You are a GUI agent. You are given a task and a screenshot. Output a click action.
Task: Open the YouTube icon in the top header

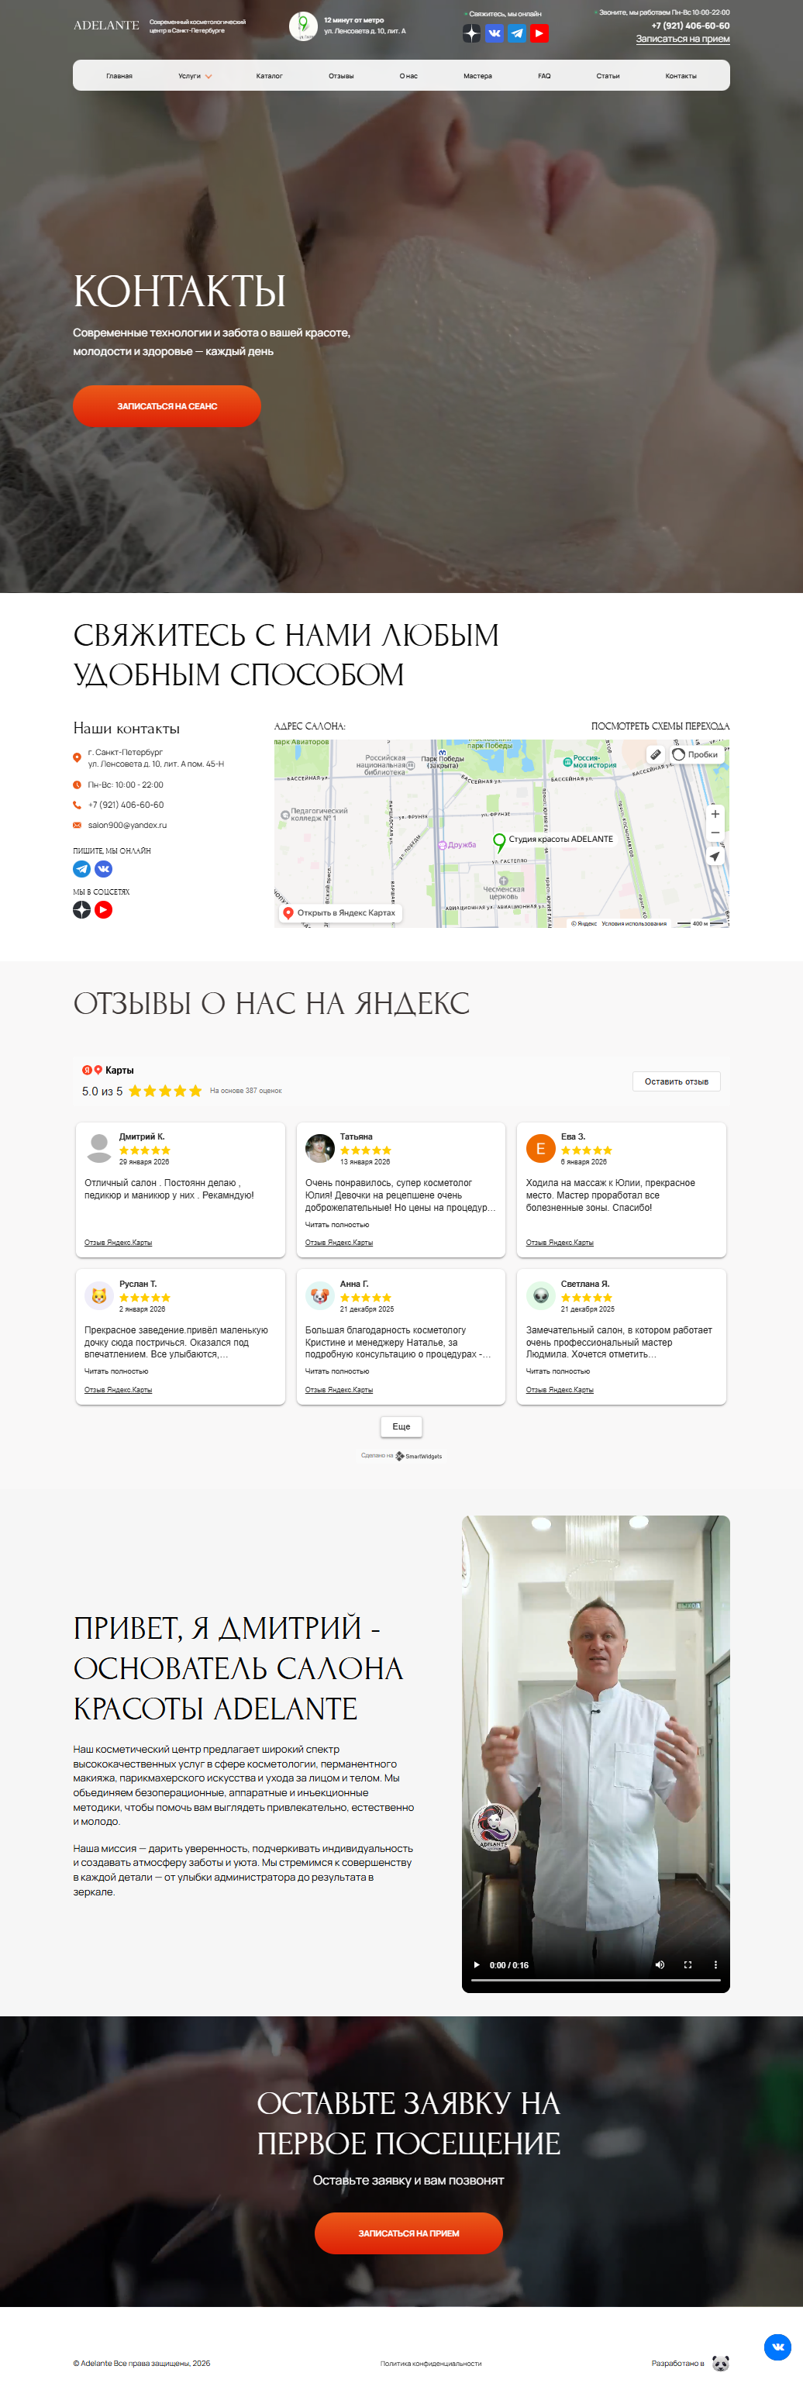click(539, 33)
